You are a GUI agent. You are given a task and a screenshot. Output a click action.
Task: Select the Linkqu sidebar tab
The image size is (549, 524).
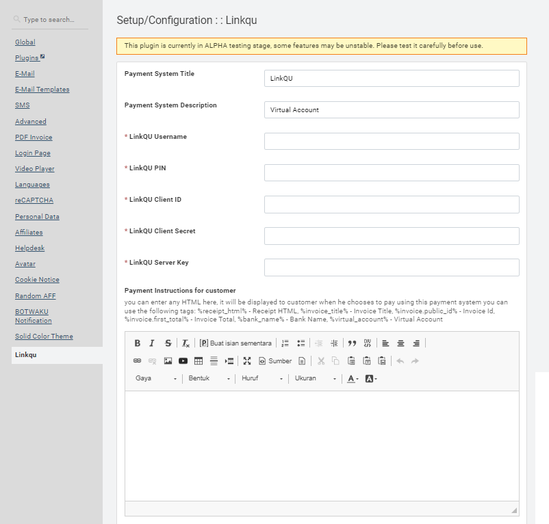57,355
